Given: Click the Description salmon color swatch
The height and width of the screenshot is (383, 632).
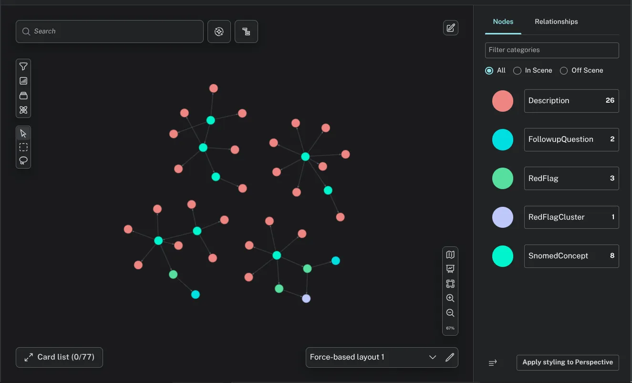Looking at the screenshot, I should click(503, 101).
